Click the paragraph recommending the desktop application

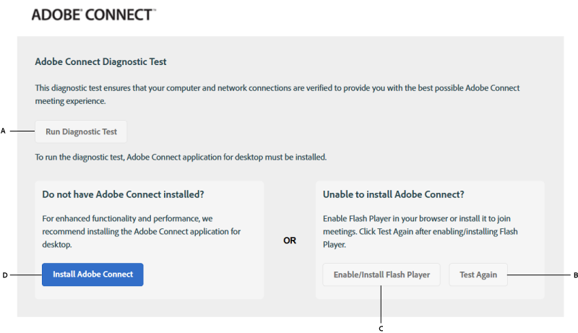(x=141, y=231)
